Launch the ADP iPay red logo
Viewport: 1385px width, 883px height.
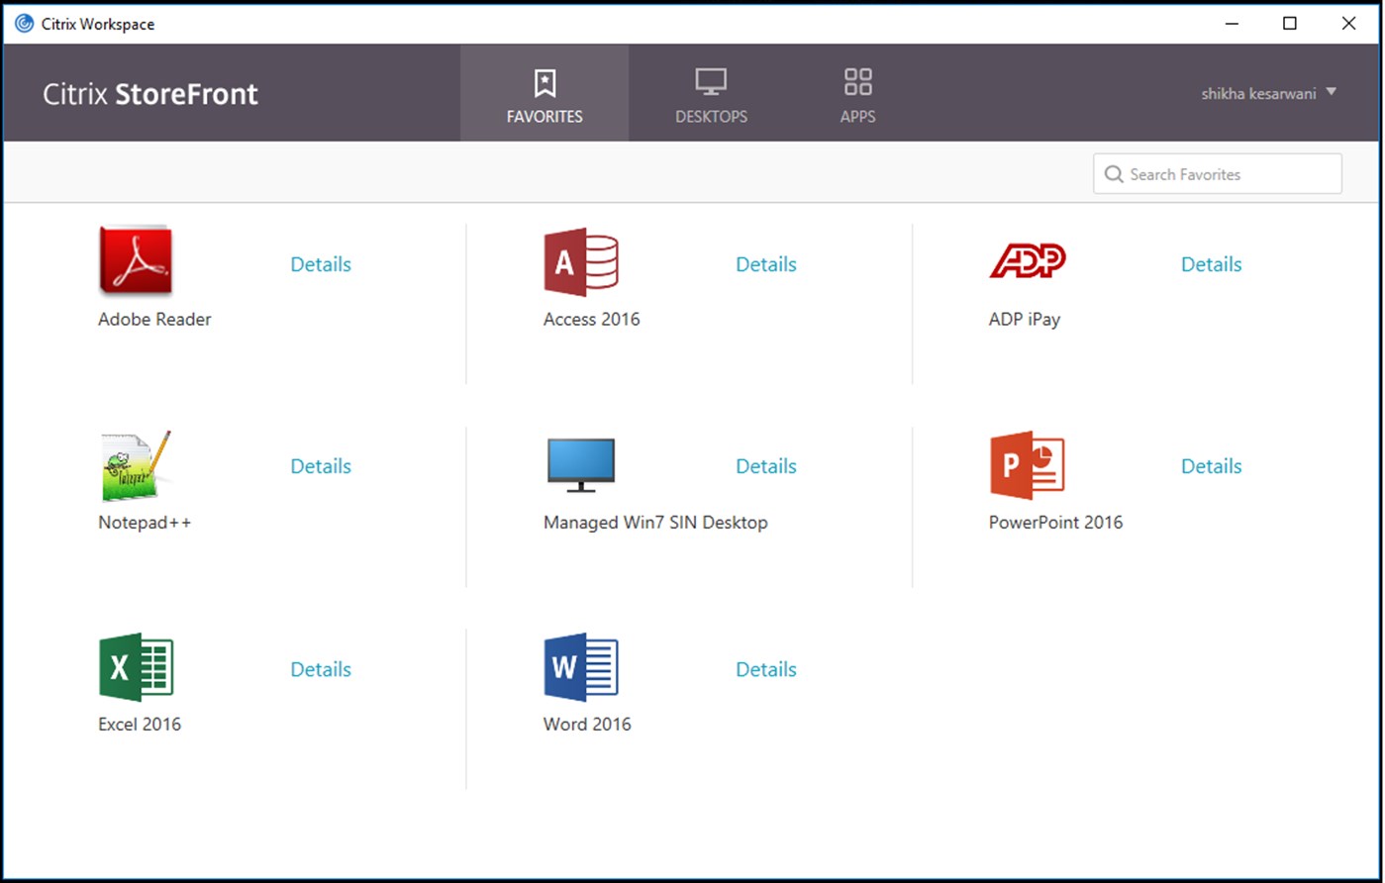[1028, 261]
